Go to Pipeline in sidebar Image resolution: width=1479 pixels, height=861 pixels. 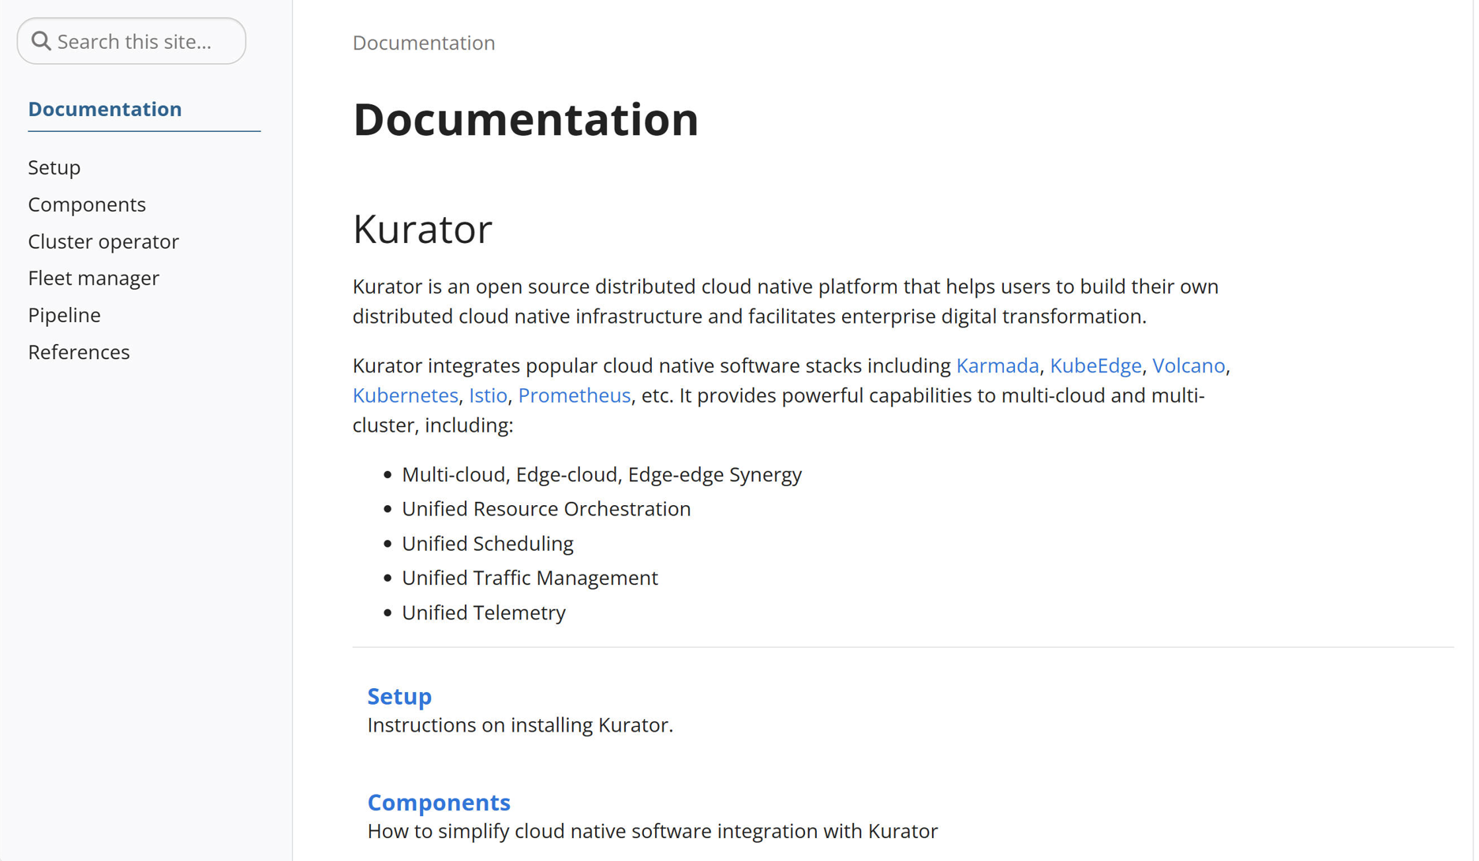(x=65, y=315)
